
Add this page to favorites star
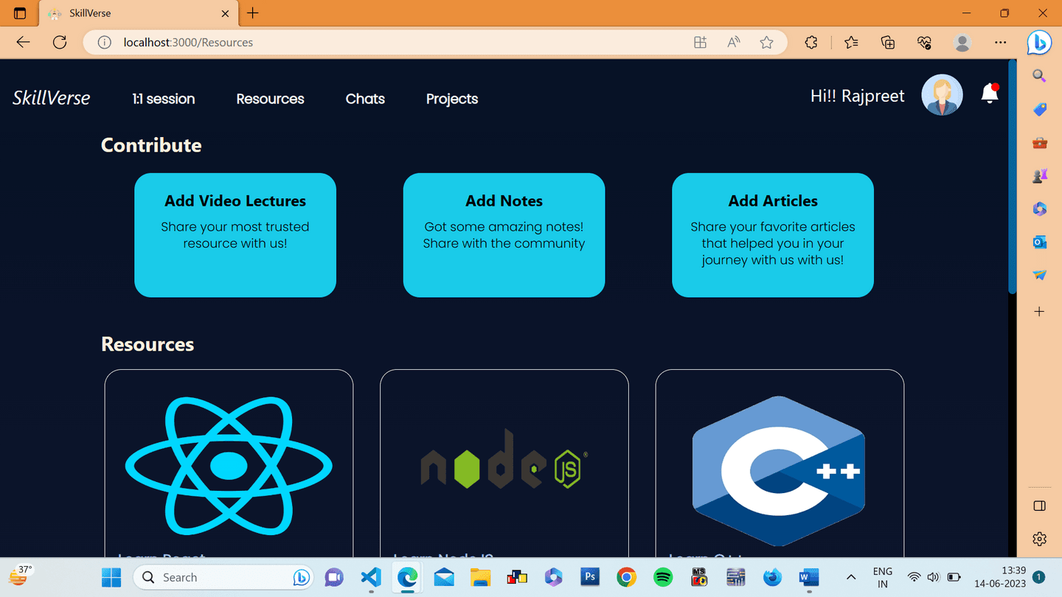point(766,42)
